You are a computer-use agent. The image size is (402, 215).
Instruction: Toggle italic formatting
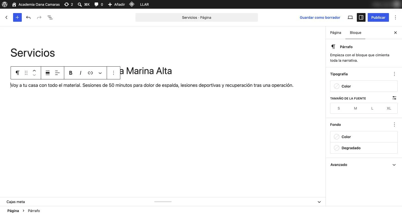tap(81, 73)
